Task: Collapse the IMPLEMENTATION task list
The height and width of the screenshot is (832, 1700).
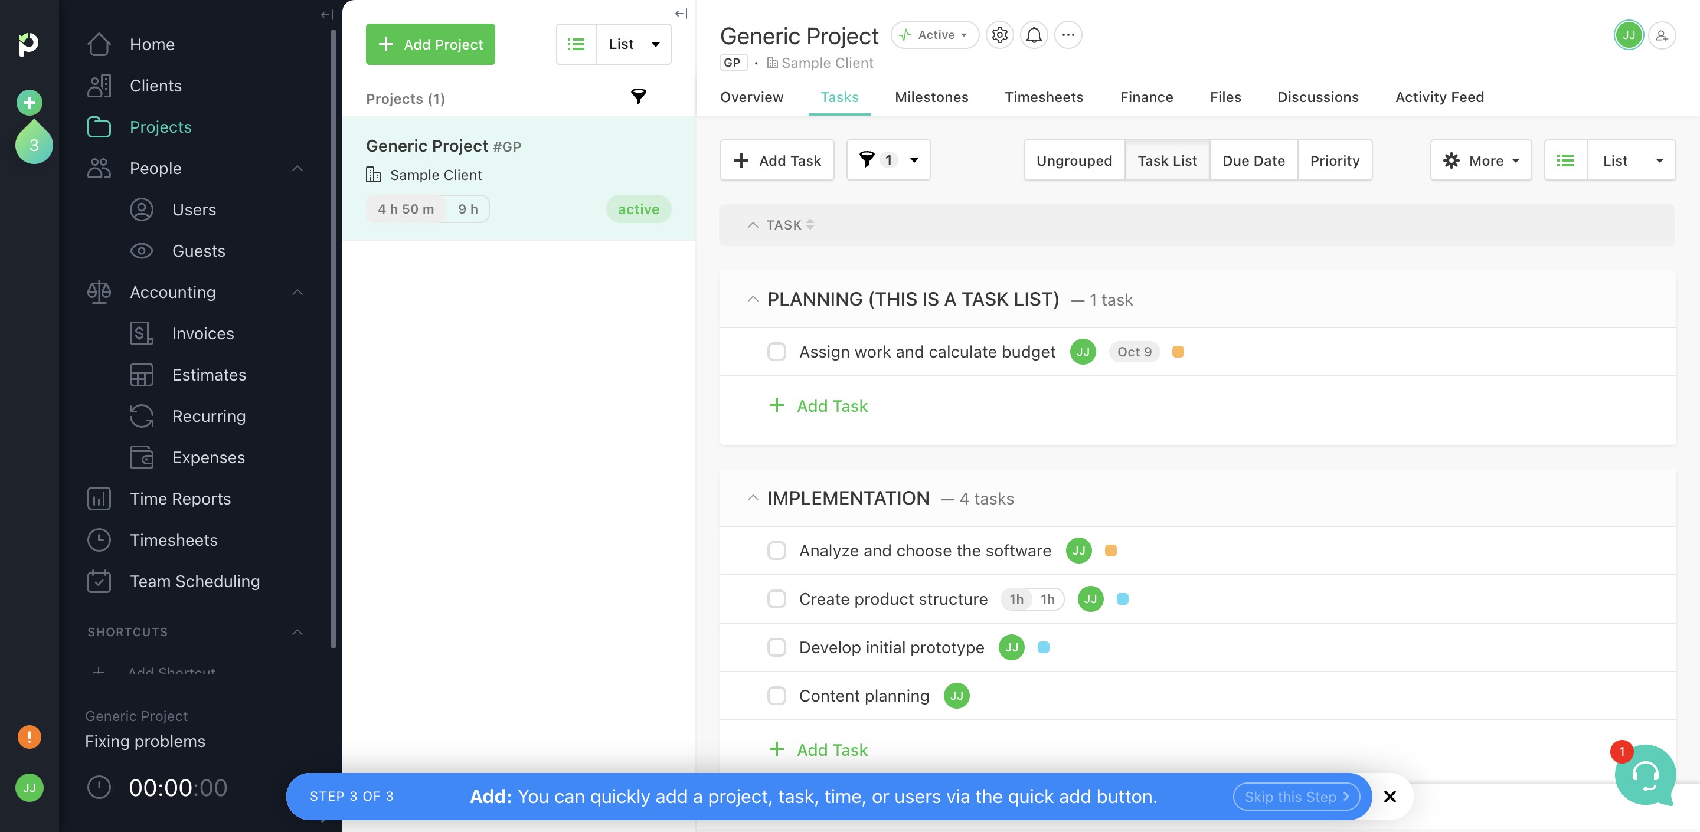Action: click(753, 498)
